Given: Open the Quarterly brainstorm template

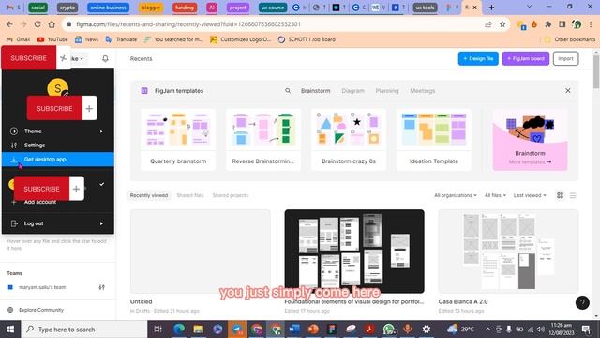Looking at the screenshot, I should [178, 140].
